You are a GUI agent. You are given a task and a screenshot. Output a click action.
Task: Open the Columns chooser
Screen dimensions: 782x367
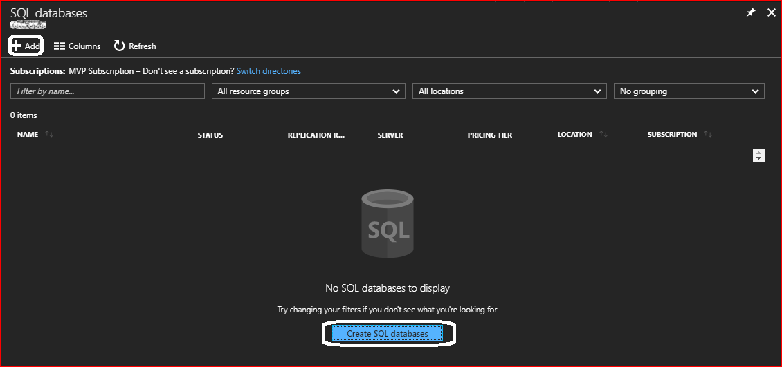pos(78,46)
